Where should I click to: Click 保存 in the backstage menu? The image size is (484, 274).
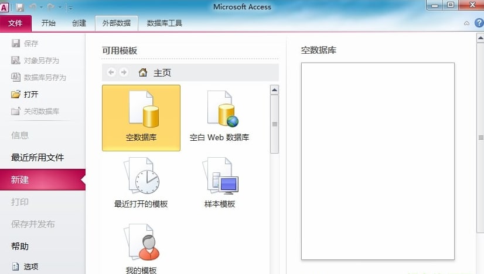25,43
